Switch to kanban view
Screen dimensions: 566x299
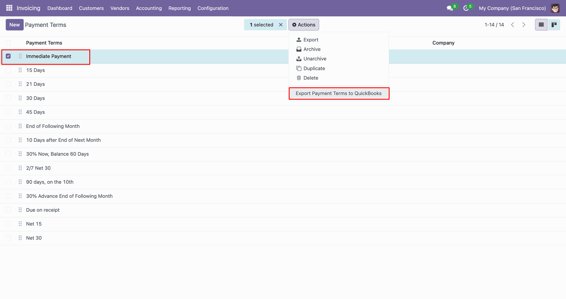(x=554, y=25)
